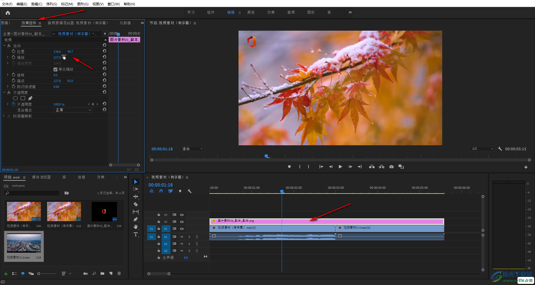Toggle V3 track output eye
Screen dimensions: 535x285
coord(182,215)
